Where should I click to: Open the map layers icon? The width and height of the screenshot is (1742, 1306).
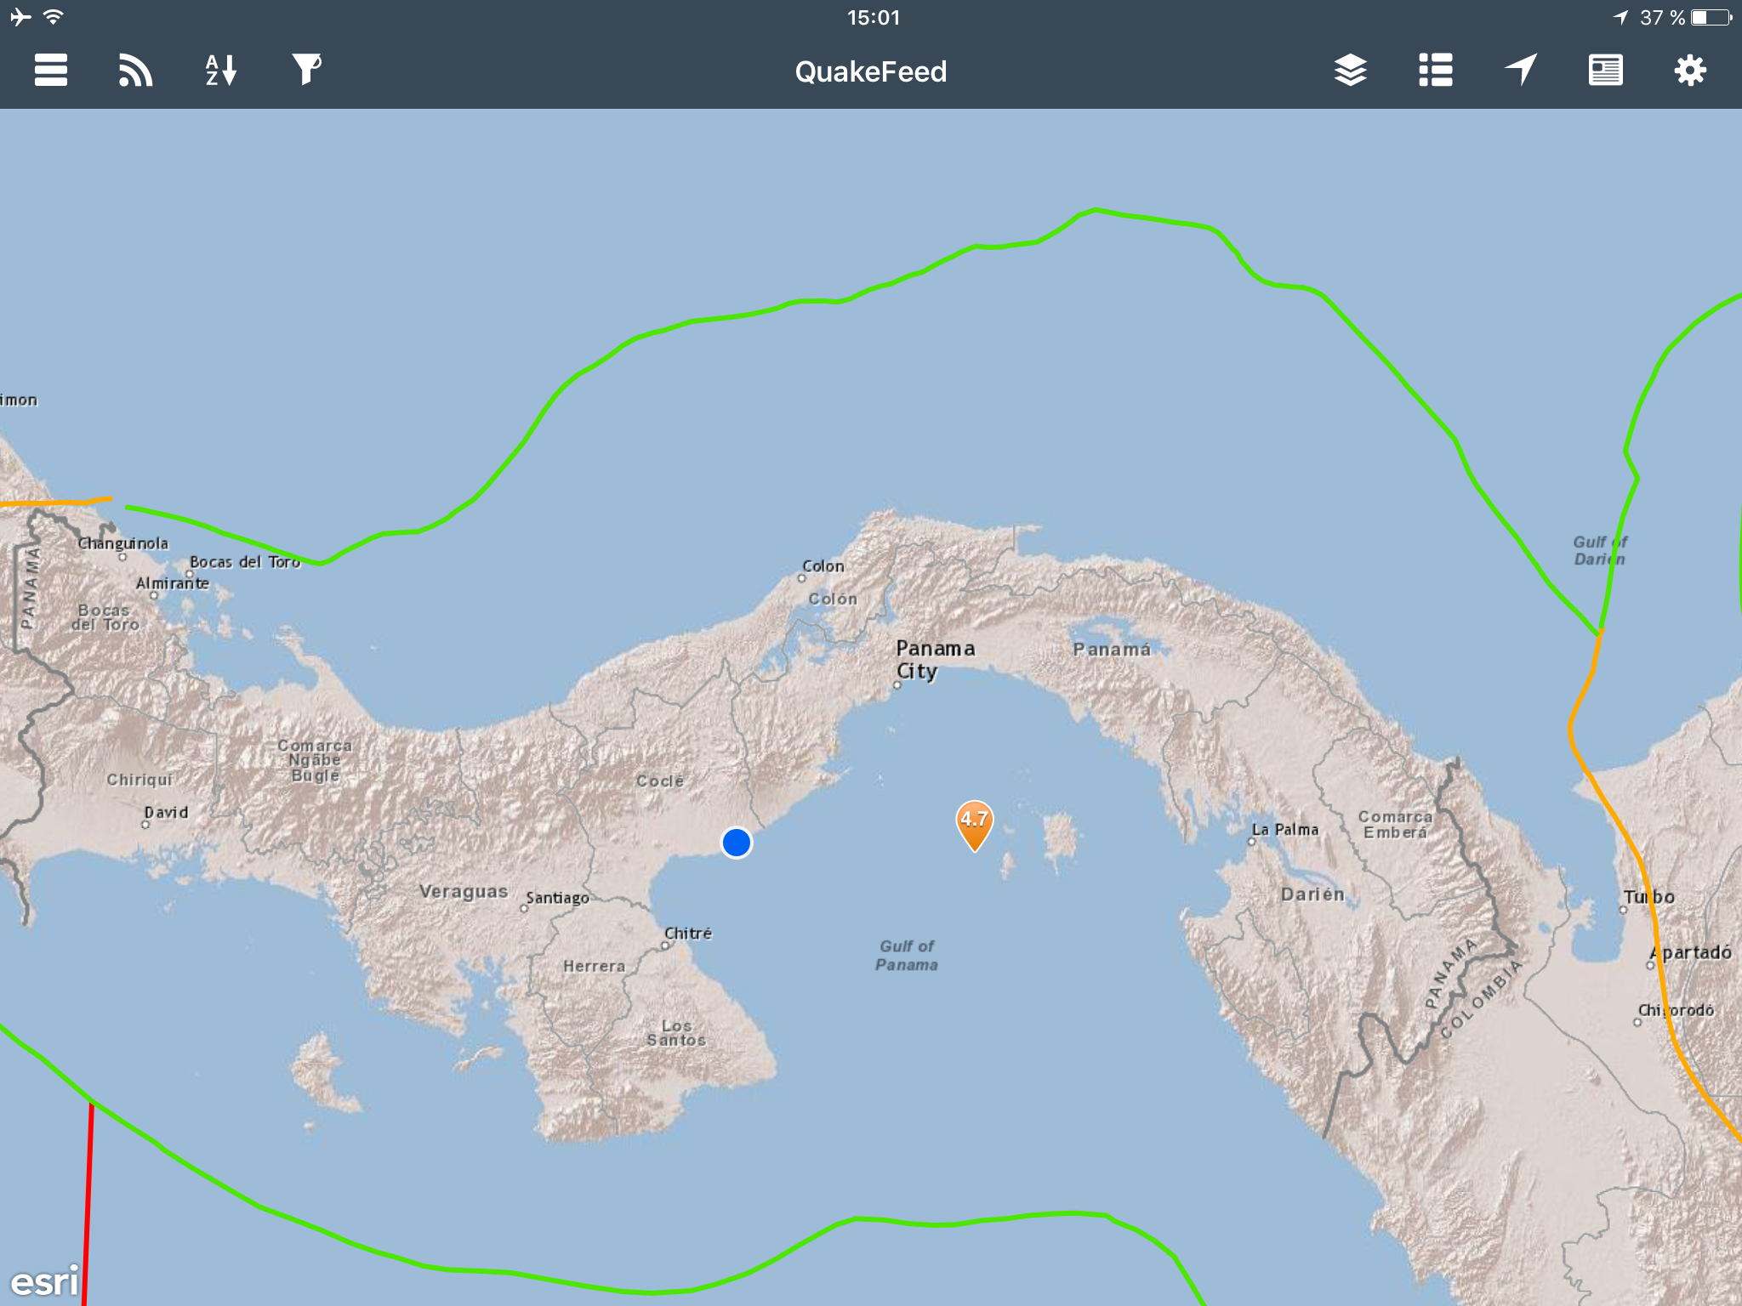click(x=1350, y=71)
